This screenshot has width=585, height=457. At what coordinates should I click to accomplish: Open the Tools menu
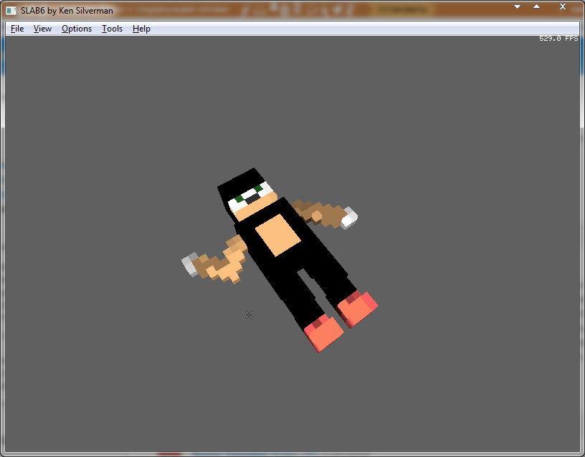pyautogui.click(x=112, y=29)
